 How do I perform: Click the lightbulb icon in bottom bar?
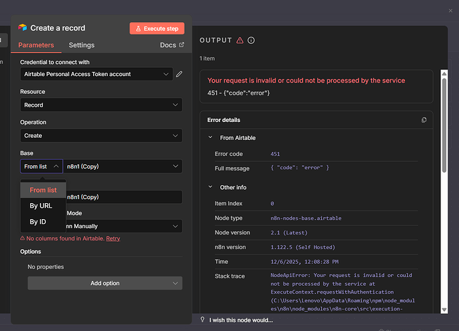click(x=203, y=320)
